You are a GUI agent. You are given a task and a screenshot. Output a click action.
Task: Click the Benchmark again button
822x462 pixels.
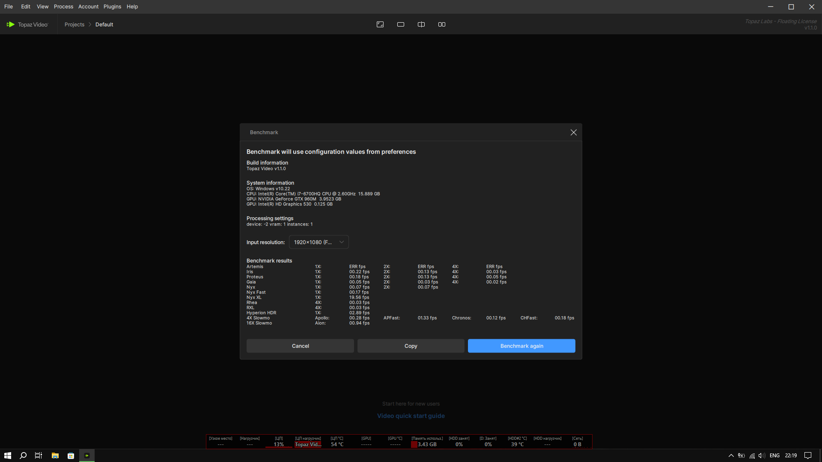click(x=521, y=346)
